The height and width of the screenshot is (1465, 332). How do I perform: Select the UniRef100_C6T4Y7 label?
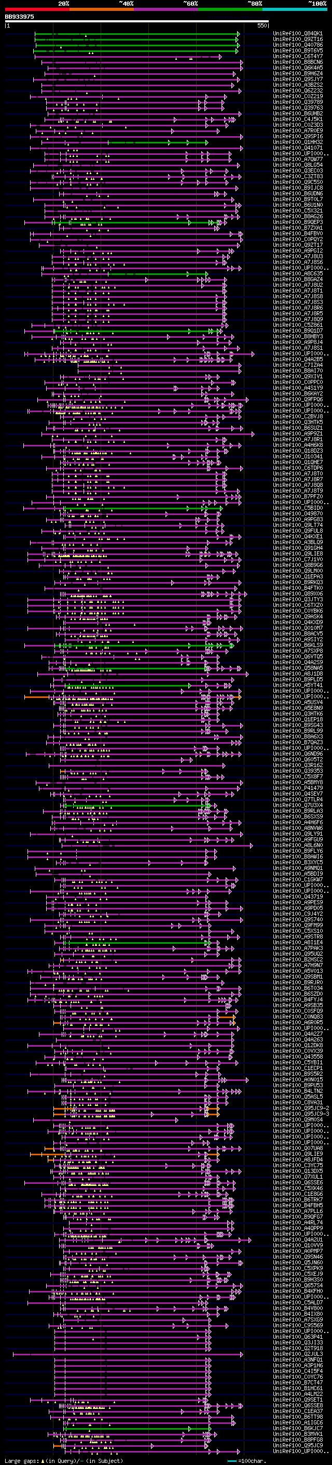pos(298,56)
